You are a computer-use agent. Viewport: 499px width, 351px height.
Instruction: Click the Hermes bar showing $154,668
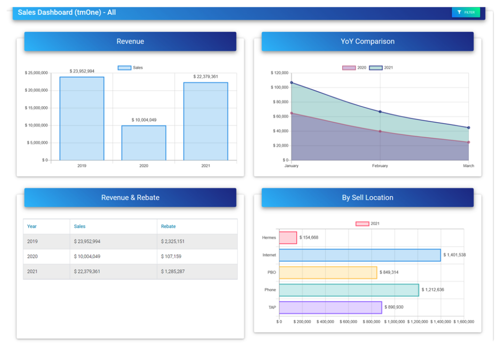288,237
